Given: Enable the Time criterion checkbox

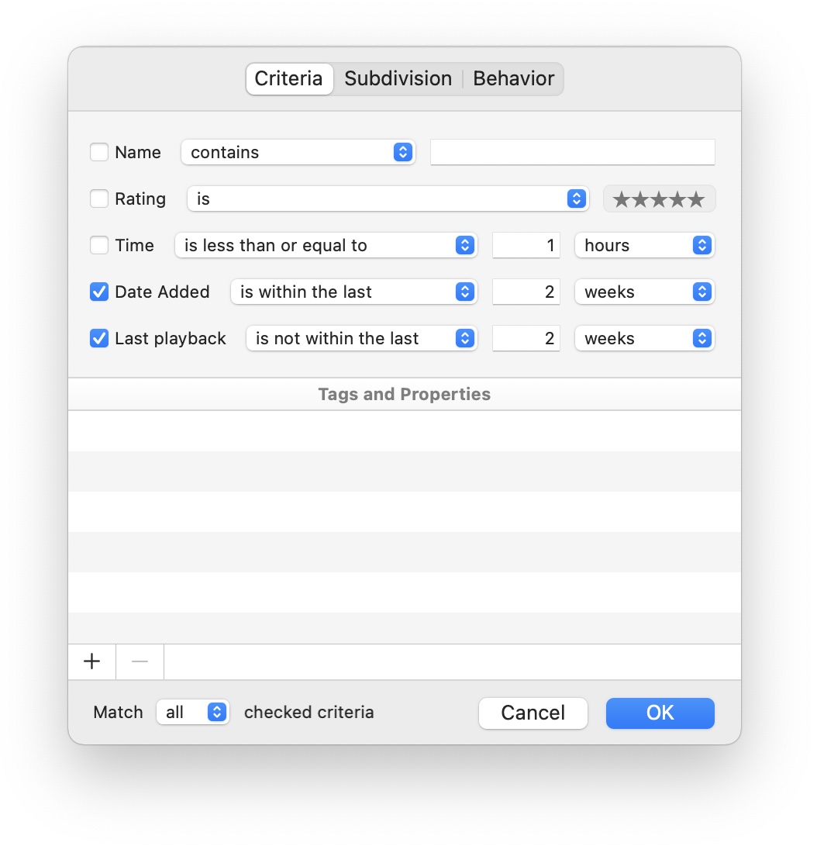Looking at the screenshot, I should point(99,245).
